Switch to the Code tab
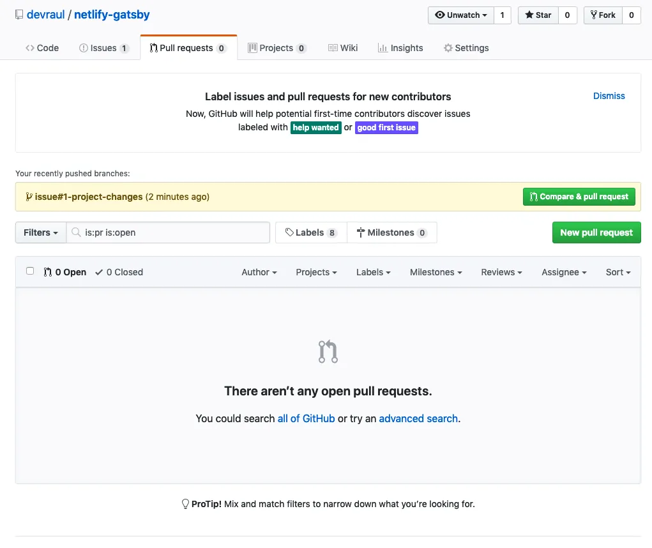 (x=42, y=48)
